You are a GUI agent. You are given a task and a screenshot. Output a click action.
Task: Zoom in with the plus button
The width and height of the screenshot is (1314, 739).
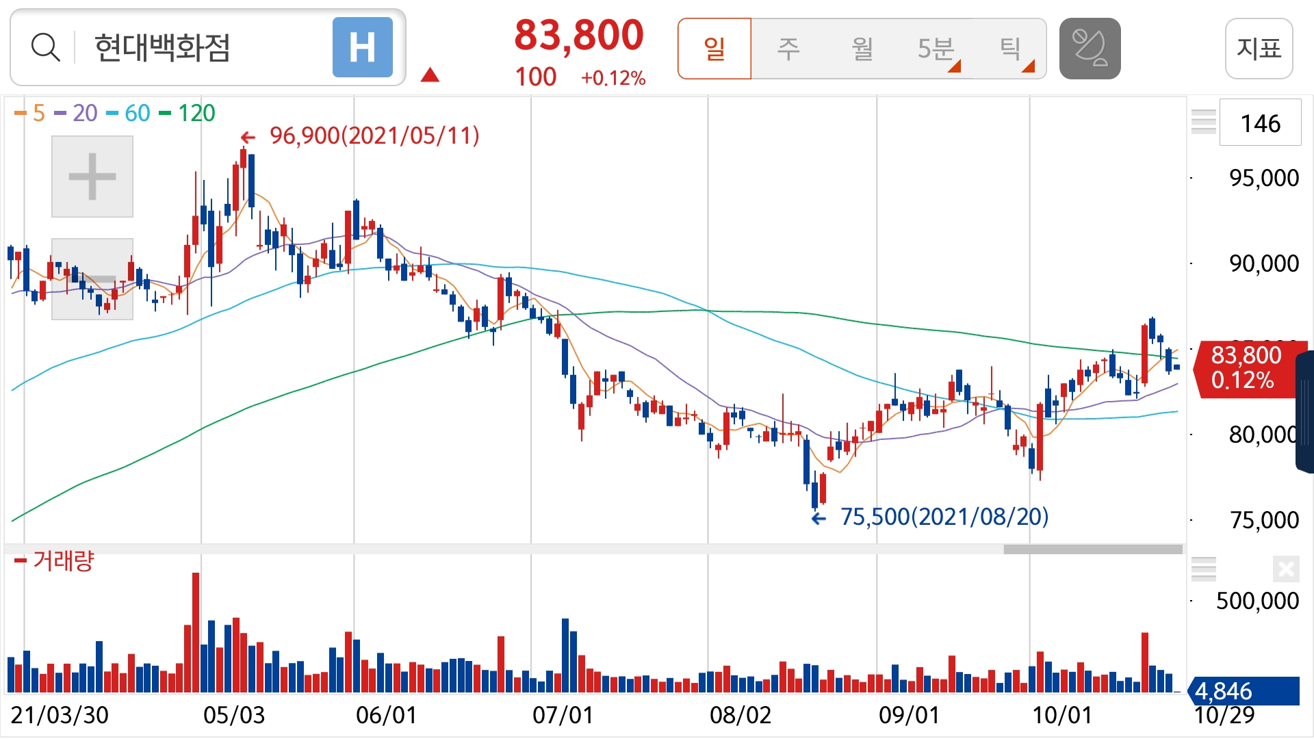92,177
